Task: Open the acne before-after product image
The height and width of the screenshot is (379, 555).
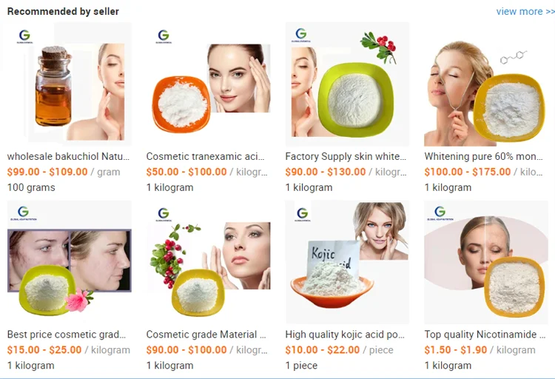Action: (70, 262)
